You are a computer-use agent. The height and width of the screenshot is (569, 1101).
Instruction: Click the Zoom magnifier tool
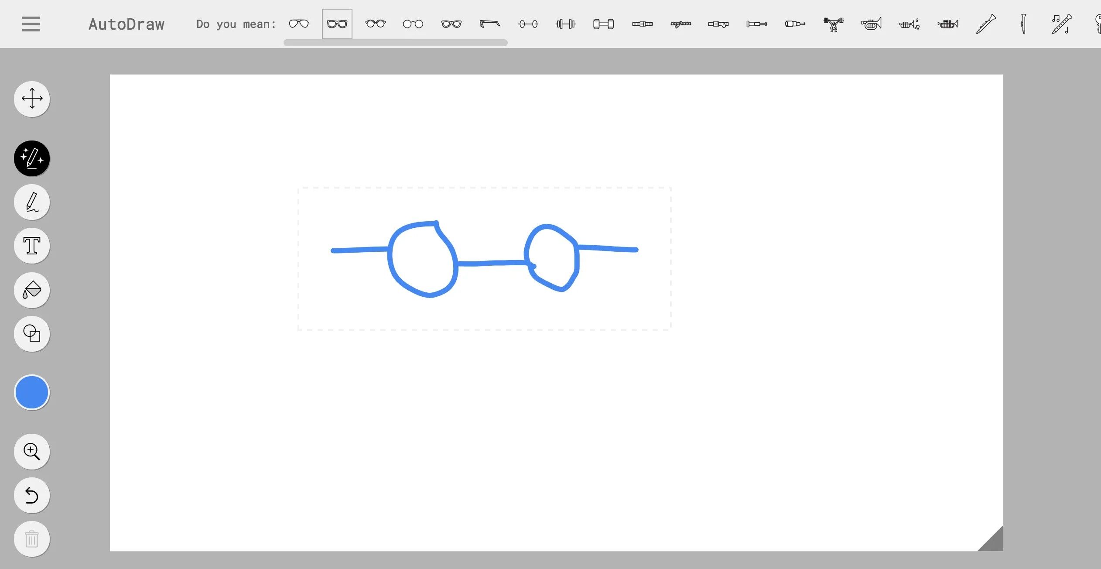click(32, 451)
